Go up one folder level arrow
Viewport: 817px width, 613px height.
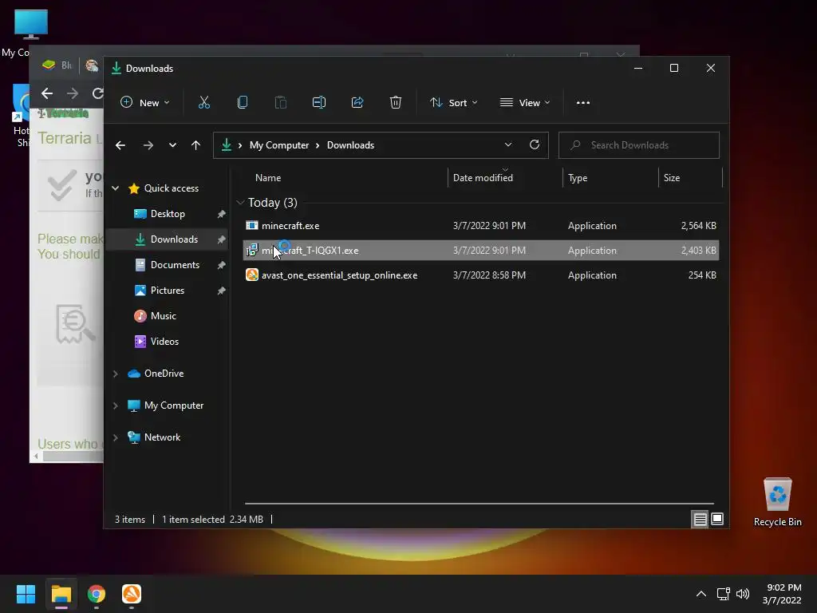pyautogui.click(x=196, y=145)
